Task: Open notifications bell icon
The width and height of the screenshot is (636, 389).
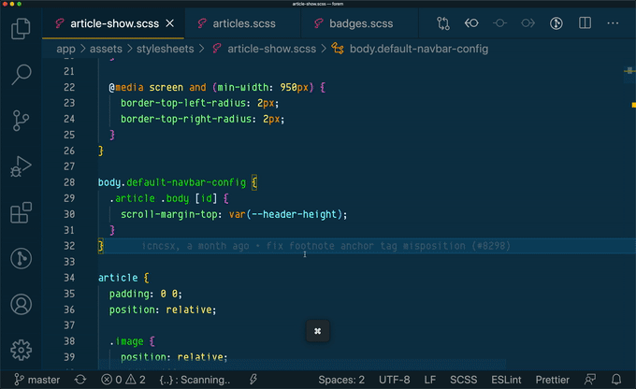Action: pos(616,380)
